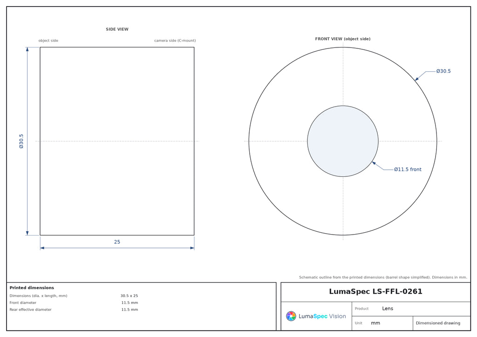
Task: Click the LumaSpec LS-FFL-0261 title
Action: tap(375, 291)
